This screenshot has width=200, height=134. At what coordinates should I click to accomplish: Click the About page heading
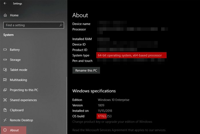click(x=80, y=15)
